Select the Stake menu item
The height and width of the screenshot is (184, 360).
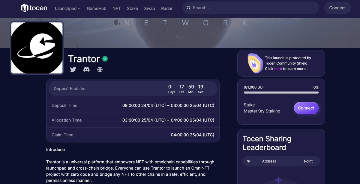tap(132, 8)
